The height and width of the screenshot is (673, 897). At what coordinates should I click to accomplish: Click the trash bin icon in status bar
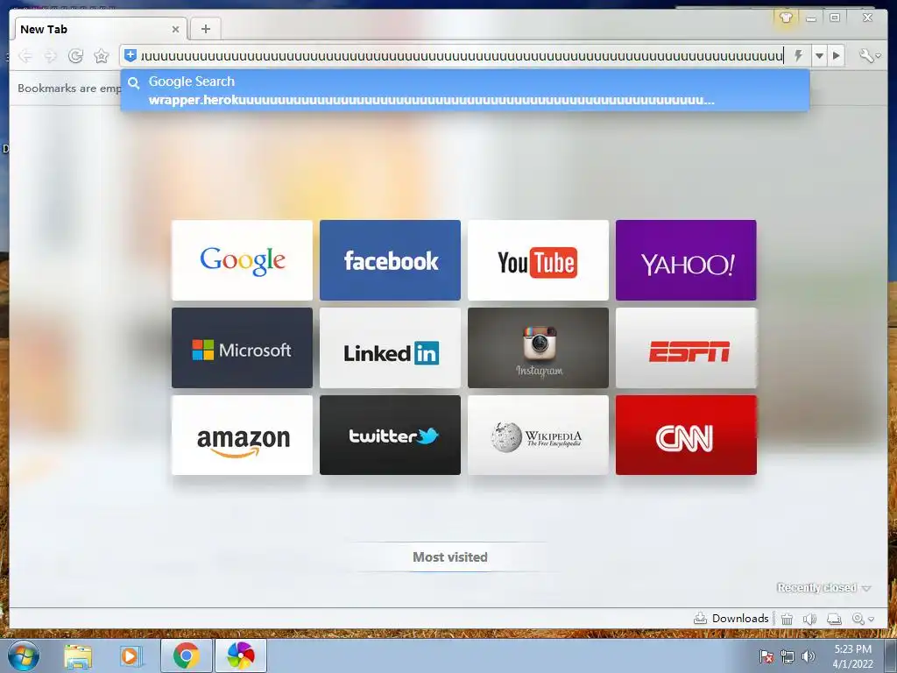point(788,619)
